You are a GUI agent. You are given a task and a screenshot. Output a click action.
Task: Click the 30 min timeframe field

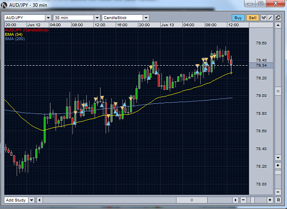[73, 18]
